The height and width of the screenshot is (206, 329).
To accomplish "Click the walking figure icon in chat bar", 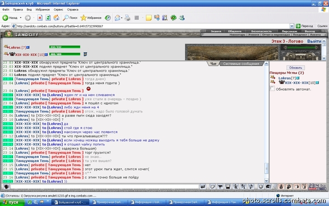I will pos(236,186).
